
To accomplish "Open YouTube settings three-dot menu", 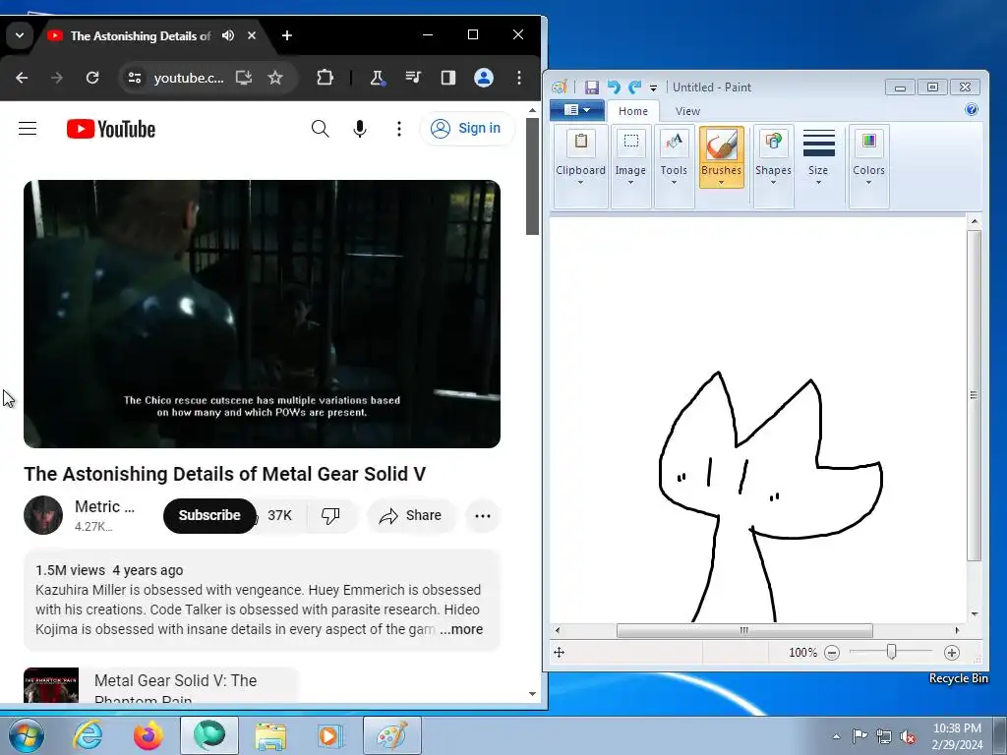I will point(399,129).
